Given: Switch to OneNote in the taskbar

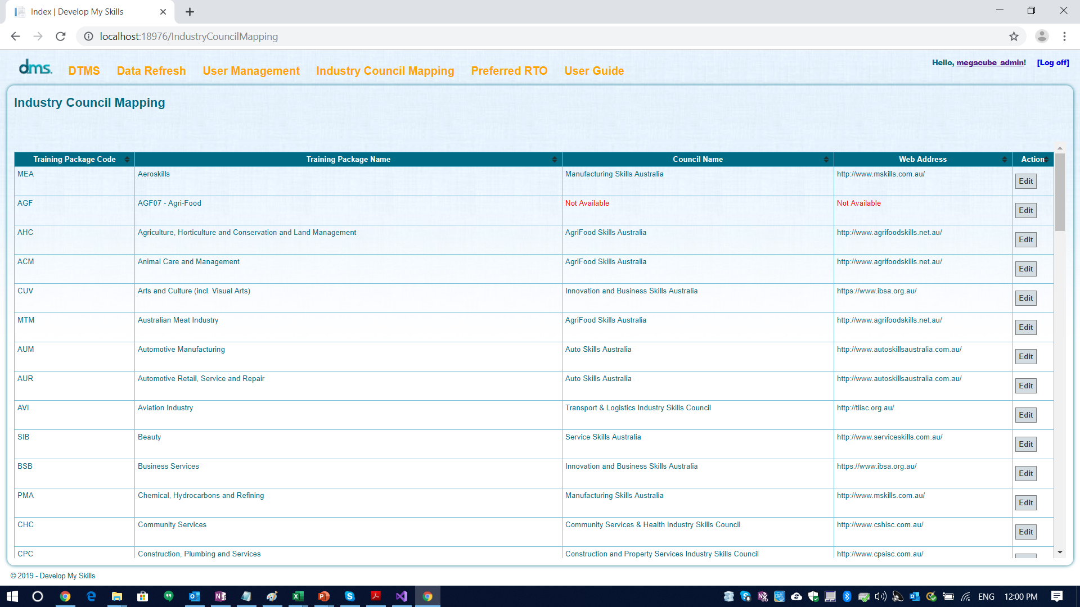Looking at the screenshot, I should [x=220, y=596].
